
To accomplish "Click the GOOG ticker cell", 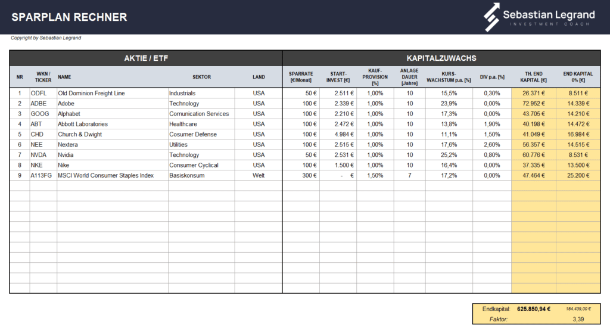I will [43, 114].
